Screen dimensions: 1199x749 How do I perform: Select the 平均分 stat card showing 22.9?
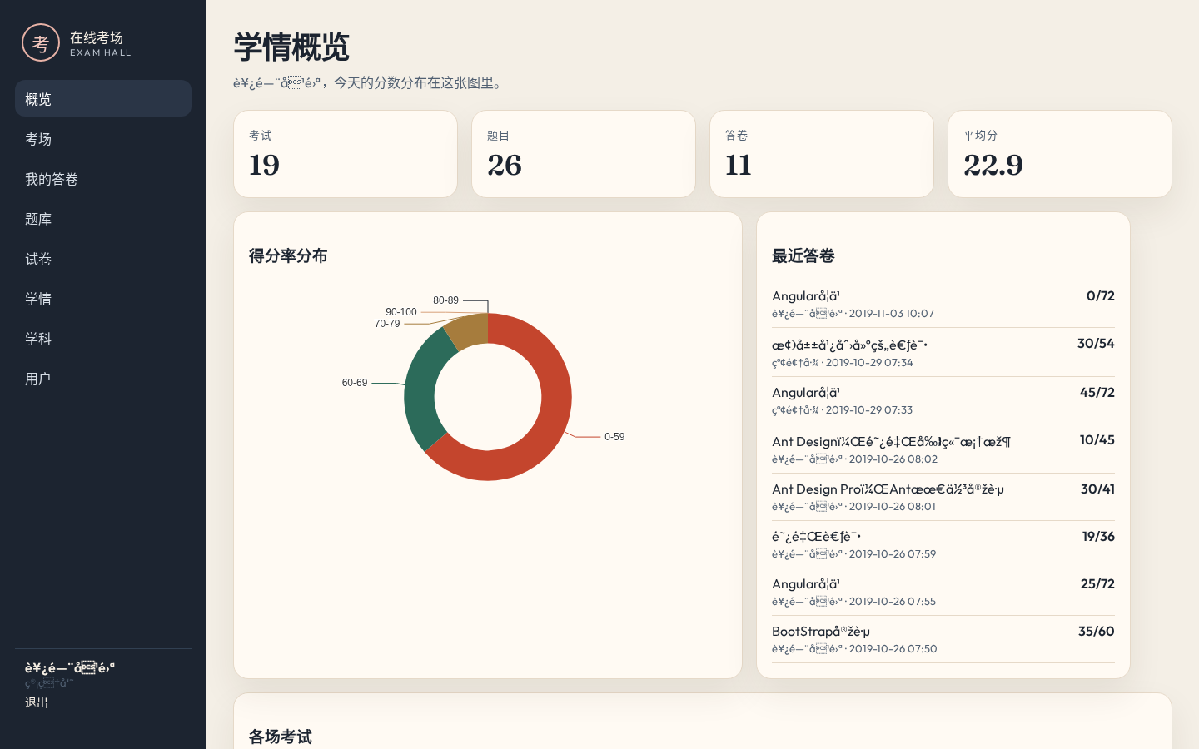click(1060, 154)
